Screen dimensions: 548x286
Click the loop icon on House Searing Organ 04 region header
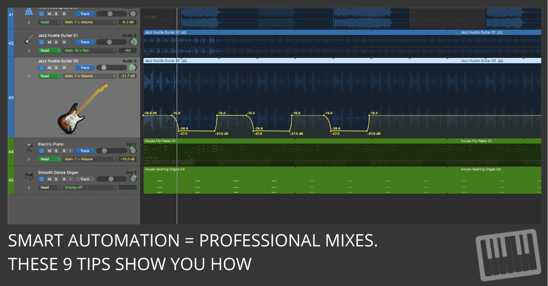504,169
